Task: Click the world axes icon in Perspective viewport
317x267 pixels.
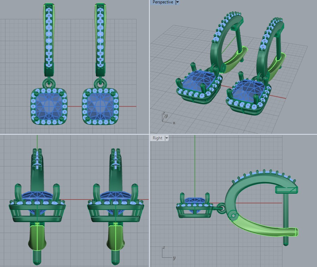Action: [x=166, y=118]
